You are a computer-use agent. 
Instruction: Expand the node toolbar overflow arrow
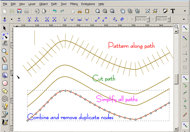[185, 19]
